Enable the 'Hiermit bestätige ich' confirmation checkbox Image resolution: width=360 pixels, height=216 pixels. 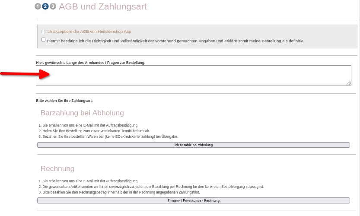43,39
